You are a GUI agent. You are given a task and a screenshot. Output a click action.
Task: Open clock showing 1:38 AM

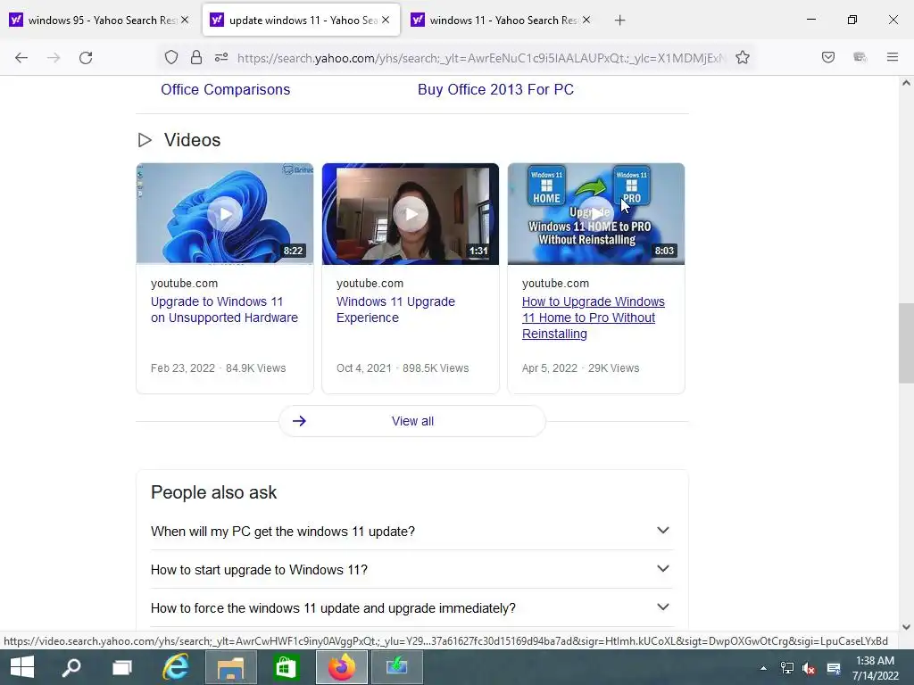875,668
